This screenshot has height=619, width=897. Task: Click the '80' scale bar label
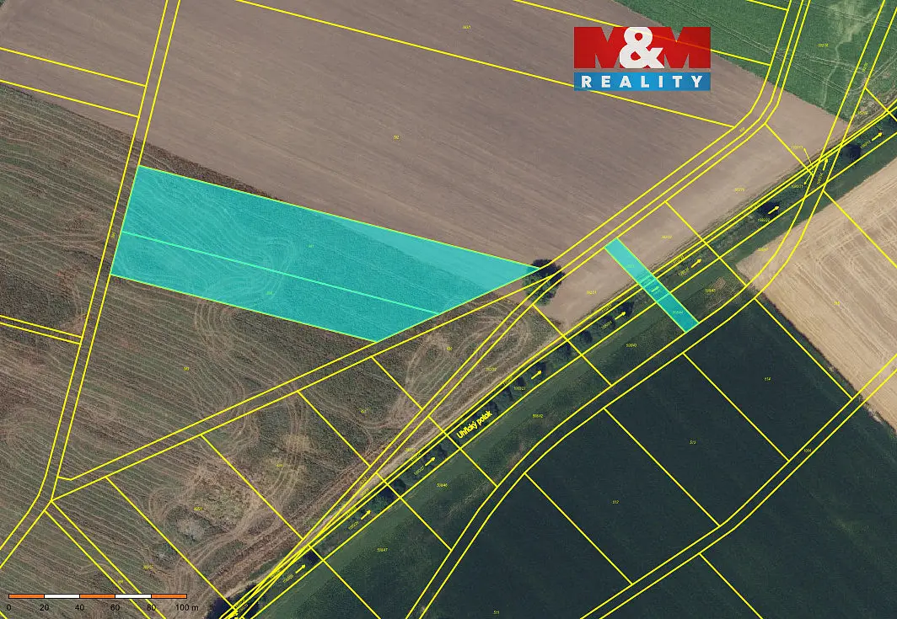(151, 607)
